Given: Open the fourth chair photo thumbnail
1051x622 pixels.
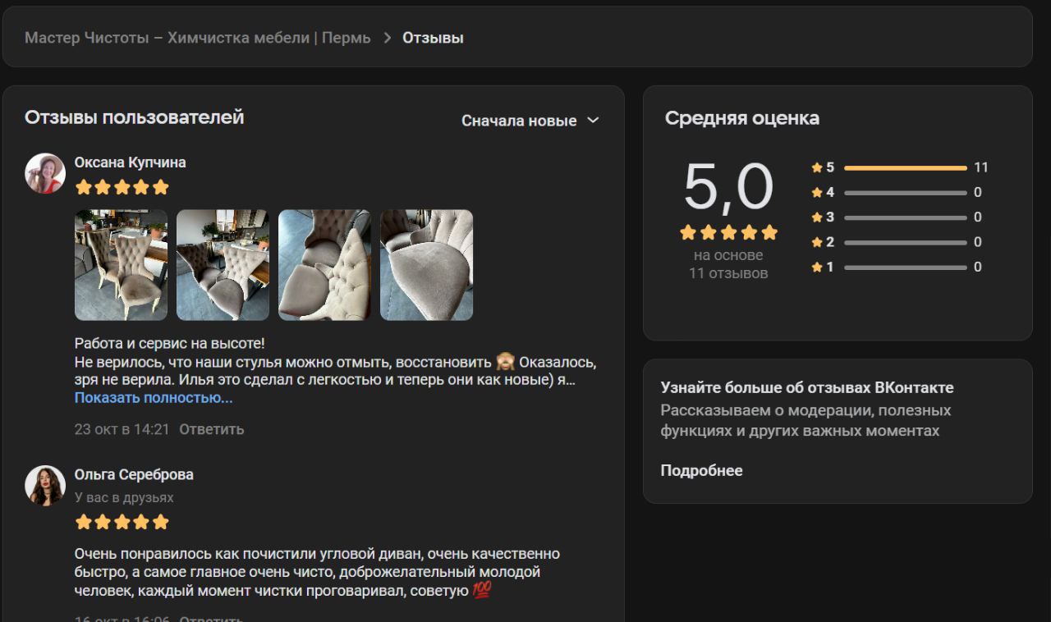Looking at the screenshot, I should [426, 264].
